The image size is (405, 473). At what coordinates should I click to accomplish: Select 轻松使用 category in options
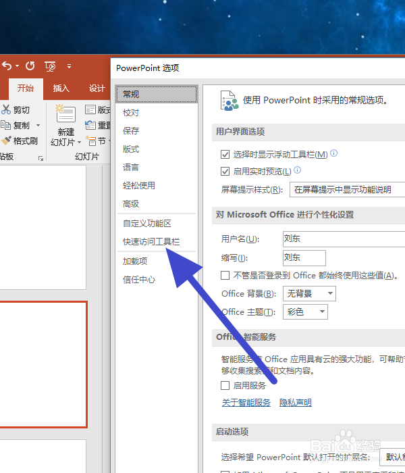tap(157, 185)
